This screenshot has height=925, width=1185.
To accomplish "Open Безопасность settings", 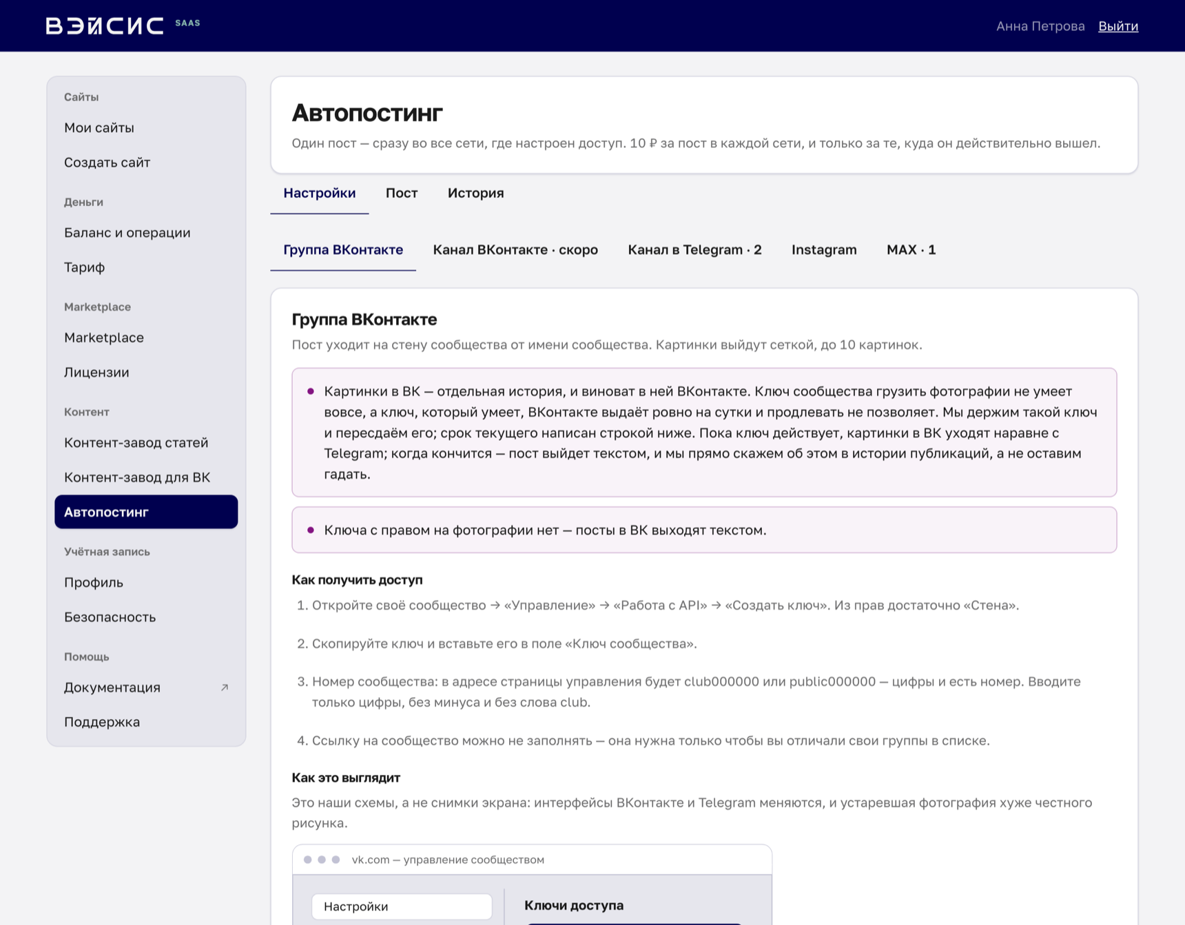I will point(146,617).
